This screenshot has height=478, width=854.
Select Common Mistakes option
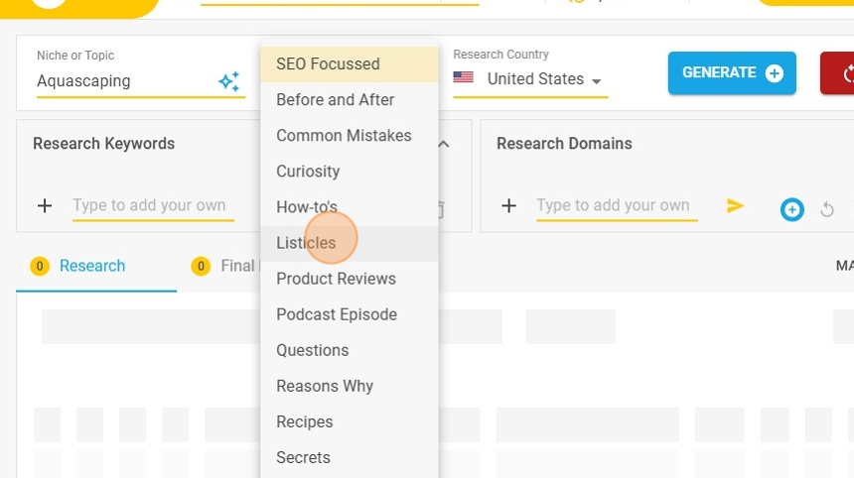344,136
